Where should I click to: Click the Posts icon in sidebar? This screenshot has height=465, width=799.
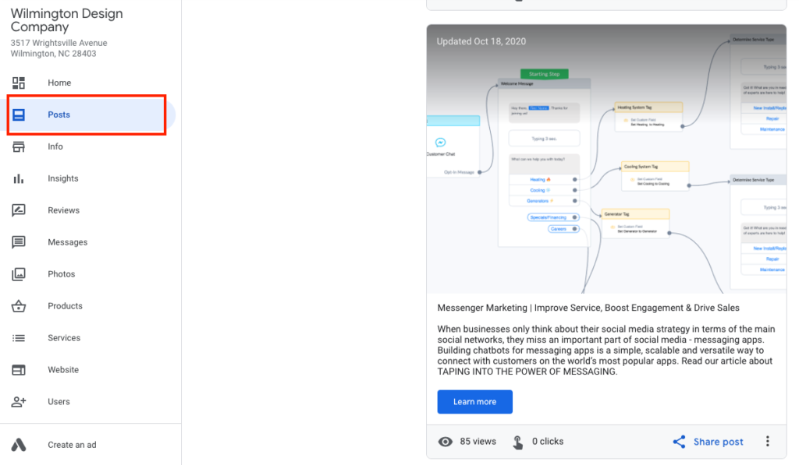[x=19, y=115]
